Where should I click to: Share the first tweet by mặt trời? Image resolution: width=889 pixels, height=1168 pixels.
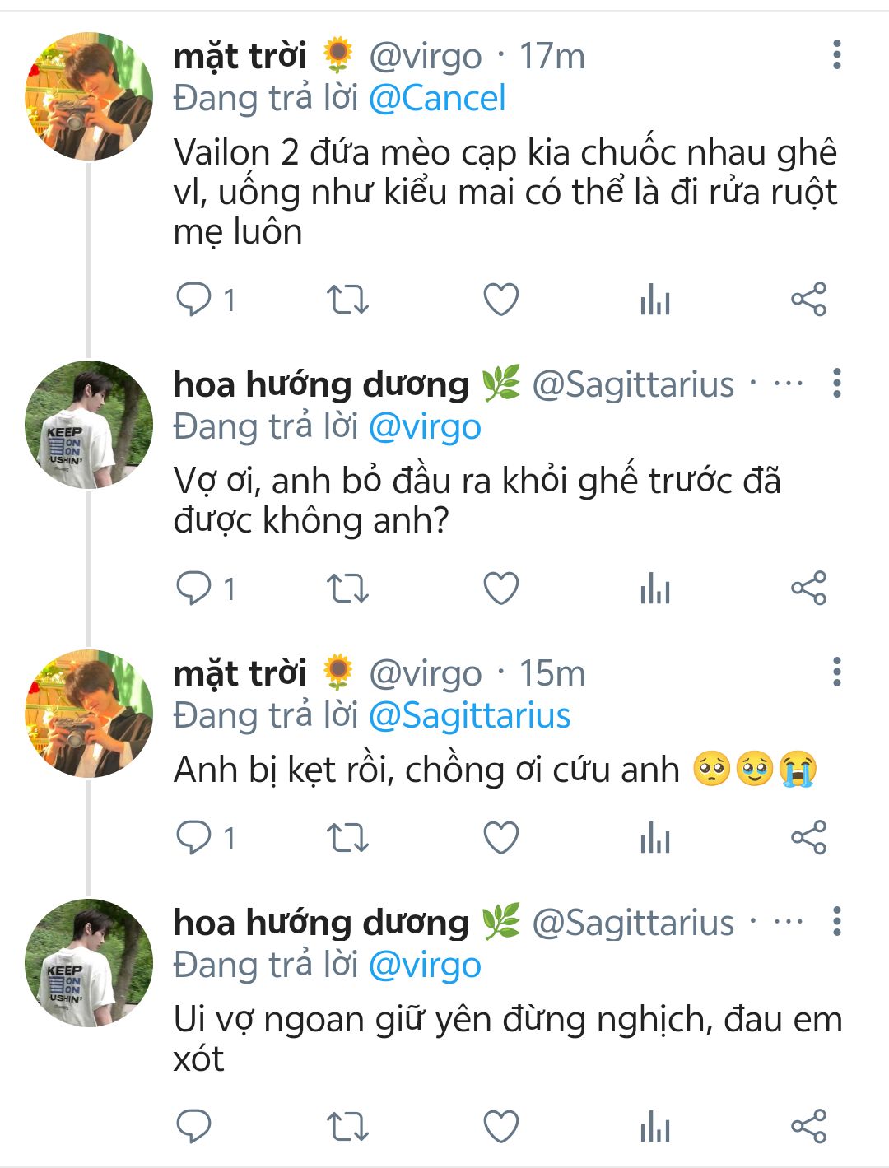pos(808,300)
